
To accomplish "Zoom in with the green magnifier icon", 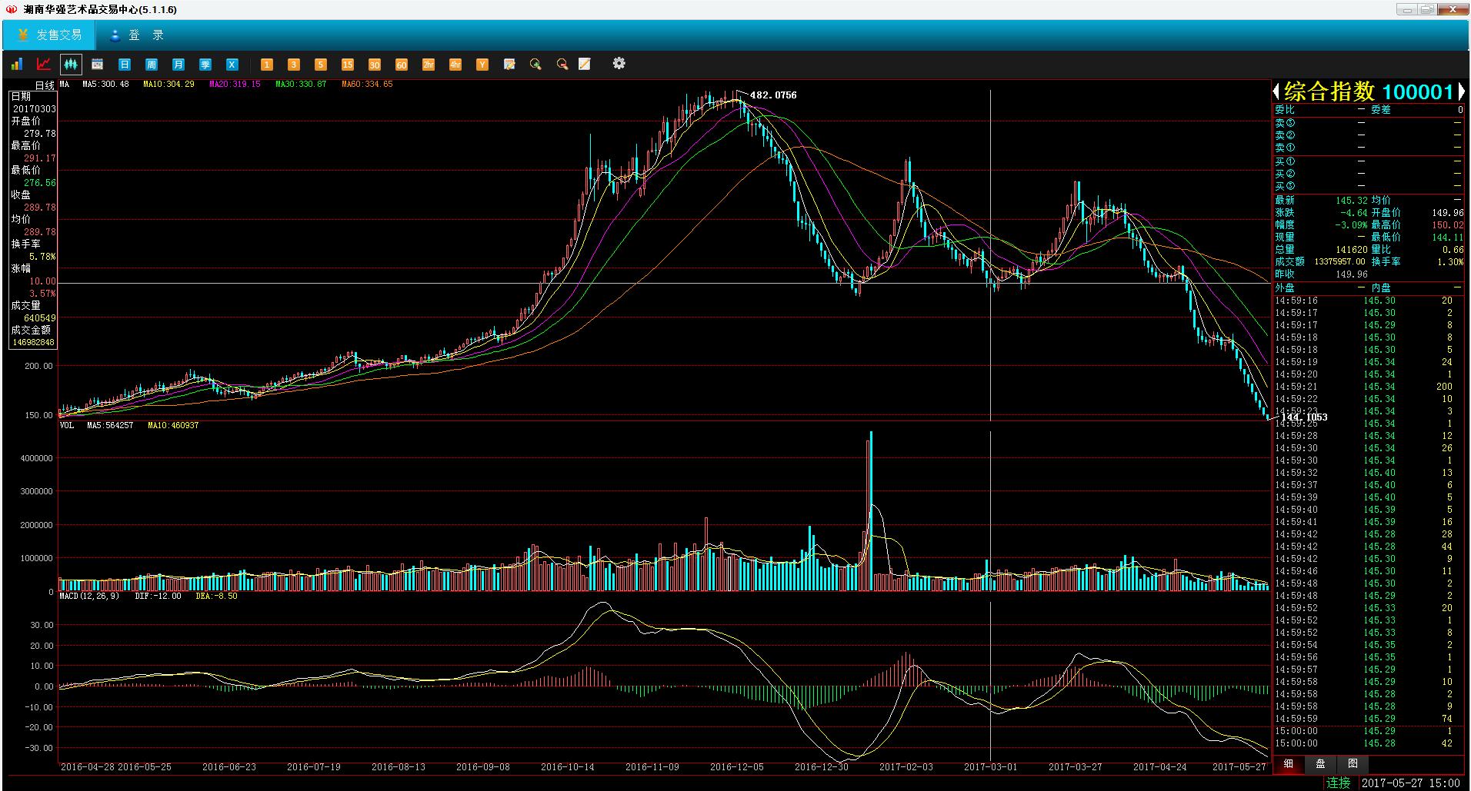I will click(x=535, y=65).
